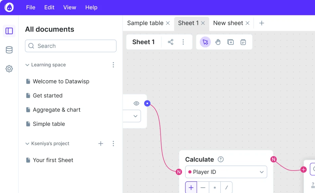Viewport: 315px width, 193px height.
Task: Open Welcome to Datawisp document
Action: coord(61,81)
